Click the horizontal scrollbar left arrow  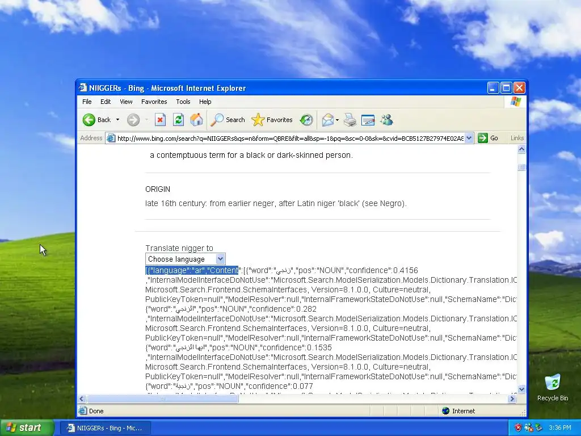point(82,399)
